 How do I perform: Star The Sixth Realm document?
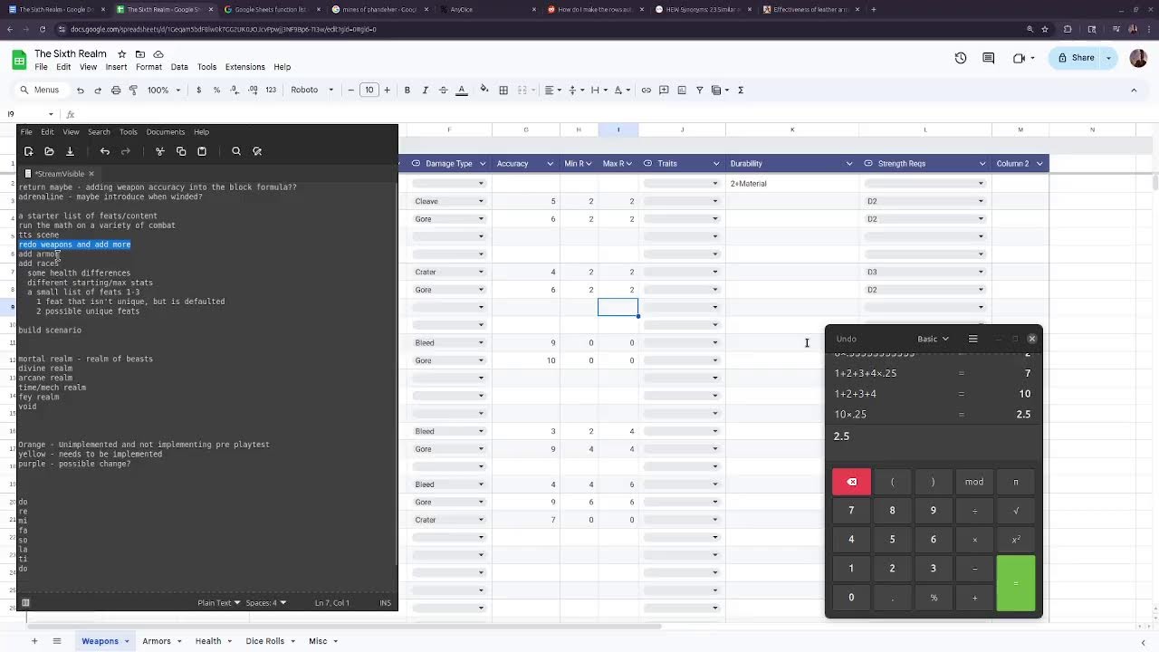pos(121,54)
